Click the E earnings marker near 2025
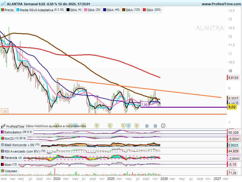Screen dimensions: 242x182 110,125
